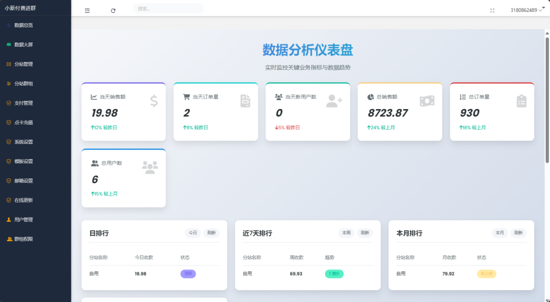Click the two-person icon beside 总用户数
The width and height of the screenshot is (550, 302).
[95, 163]
